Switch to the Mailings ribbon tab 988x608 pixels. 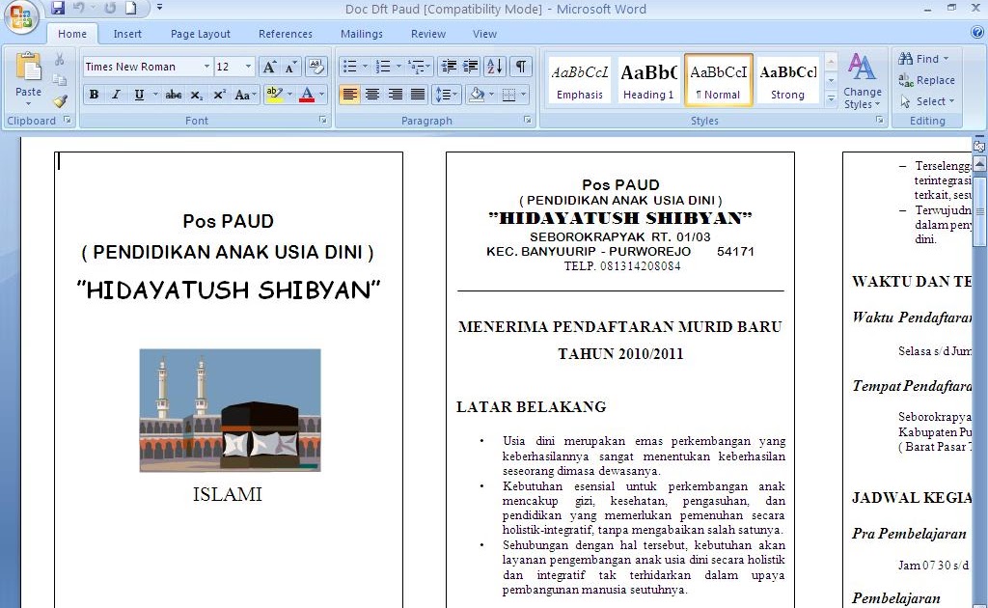click(x=362, y=33)
